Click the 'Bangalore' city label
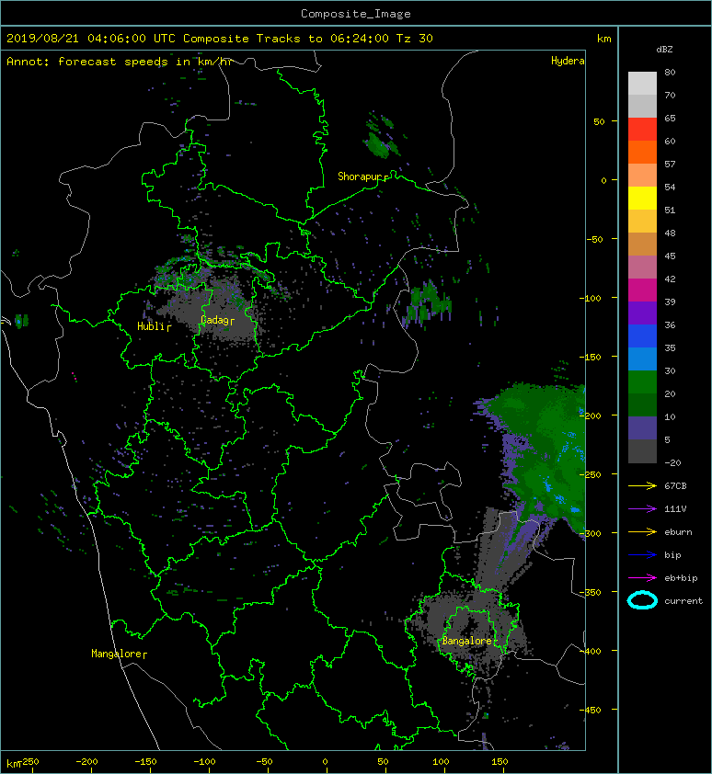Screen dimensions: 712x774 466,641
